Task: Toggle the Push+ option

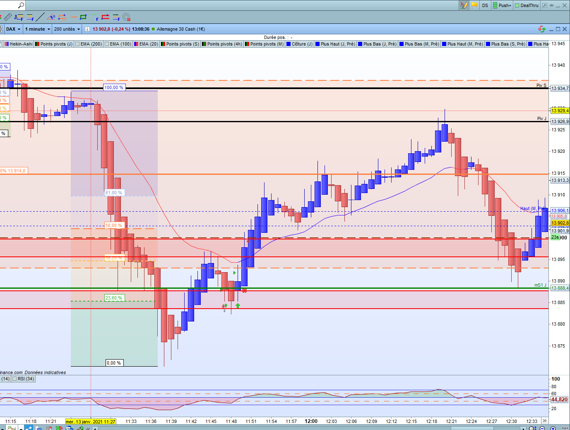Action: point(502,5)
